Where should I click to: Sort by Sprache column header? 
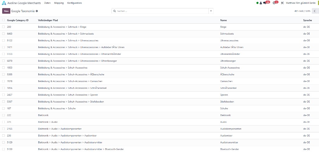pyautogui.click(x=307, y=20)
